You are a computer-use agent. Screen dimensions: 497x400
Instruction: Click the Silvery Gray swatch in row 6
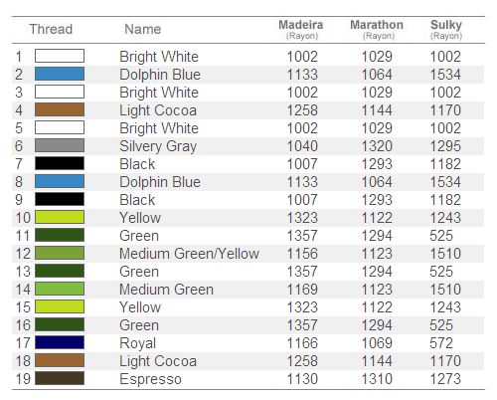coord(60,145)
